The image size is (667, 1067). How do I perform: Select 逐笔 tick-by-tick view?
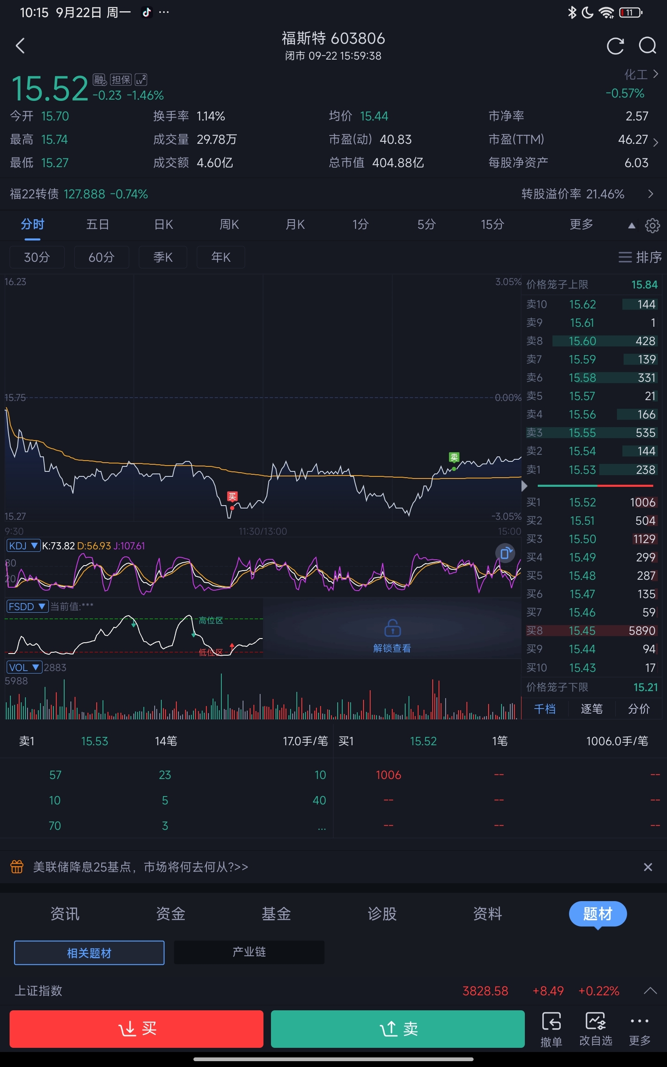point(592,709)
